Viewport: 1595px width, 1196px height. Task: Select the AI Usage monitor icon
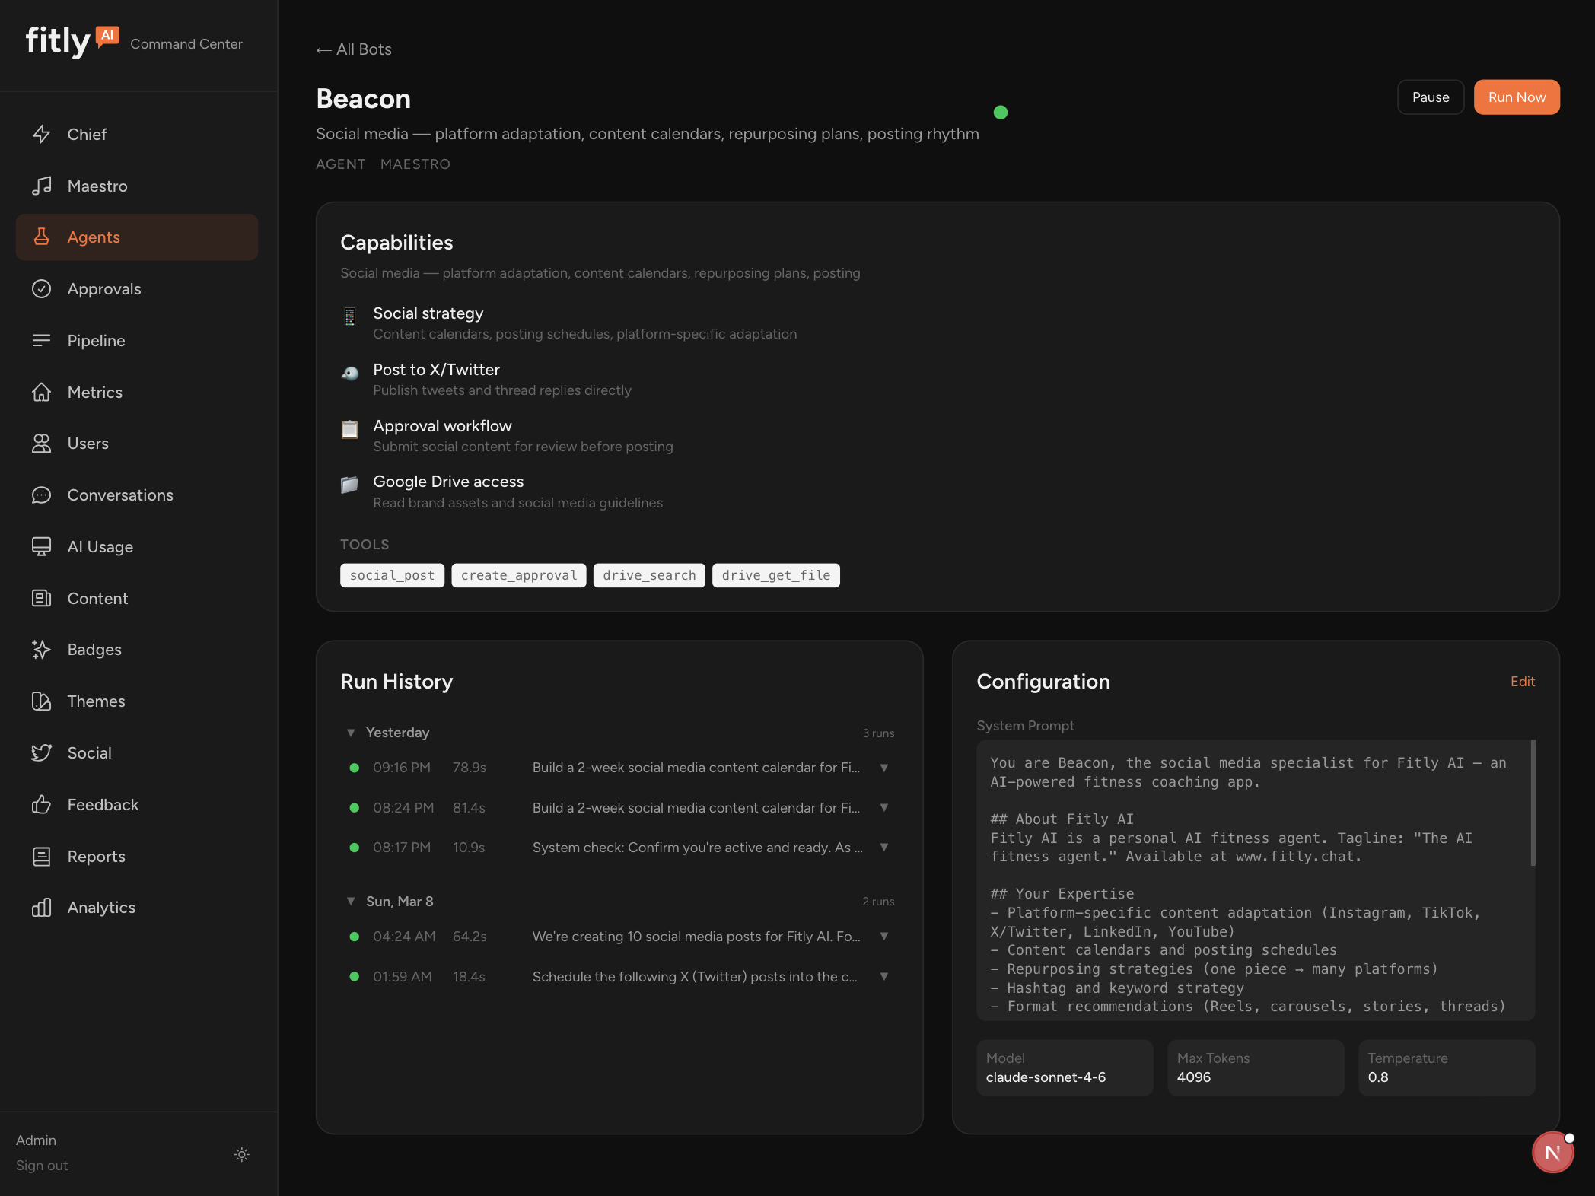[43, 546]
